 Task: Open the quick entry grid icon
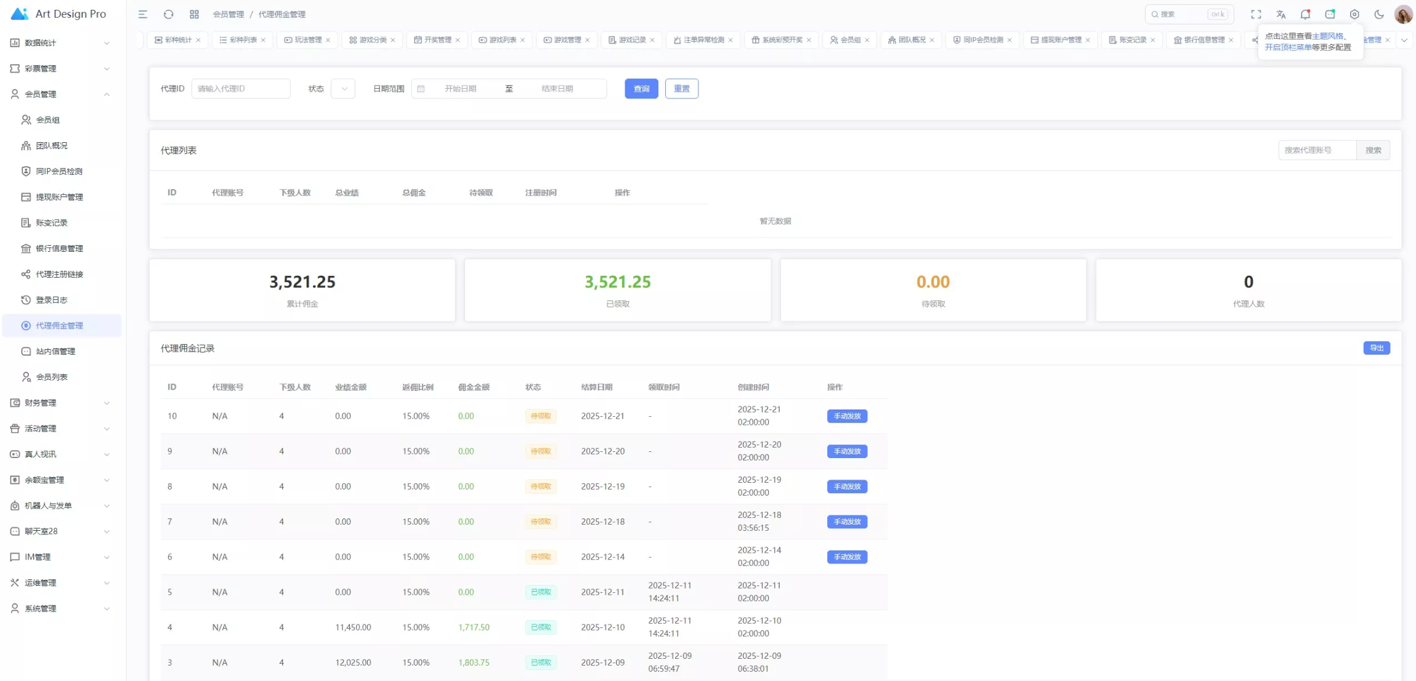tap(194, 14)
